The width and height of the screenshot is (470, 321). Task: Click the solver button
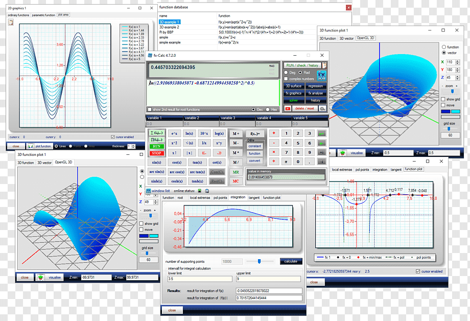click(294, 100)
